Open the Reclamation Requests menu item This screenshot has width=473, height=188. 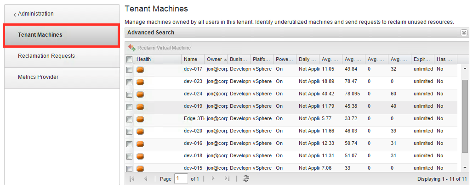click(x=46, y=56)
